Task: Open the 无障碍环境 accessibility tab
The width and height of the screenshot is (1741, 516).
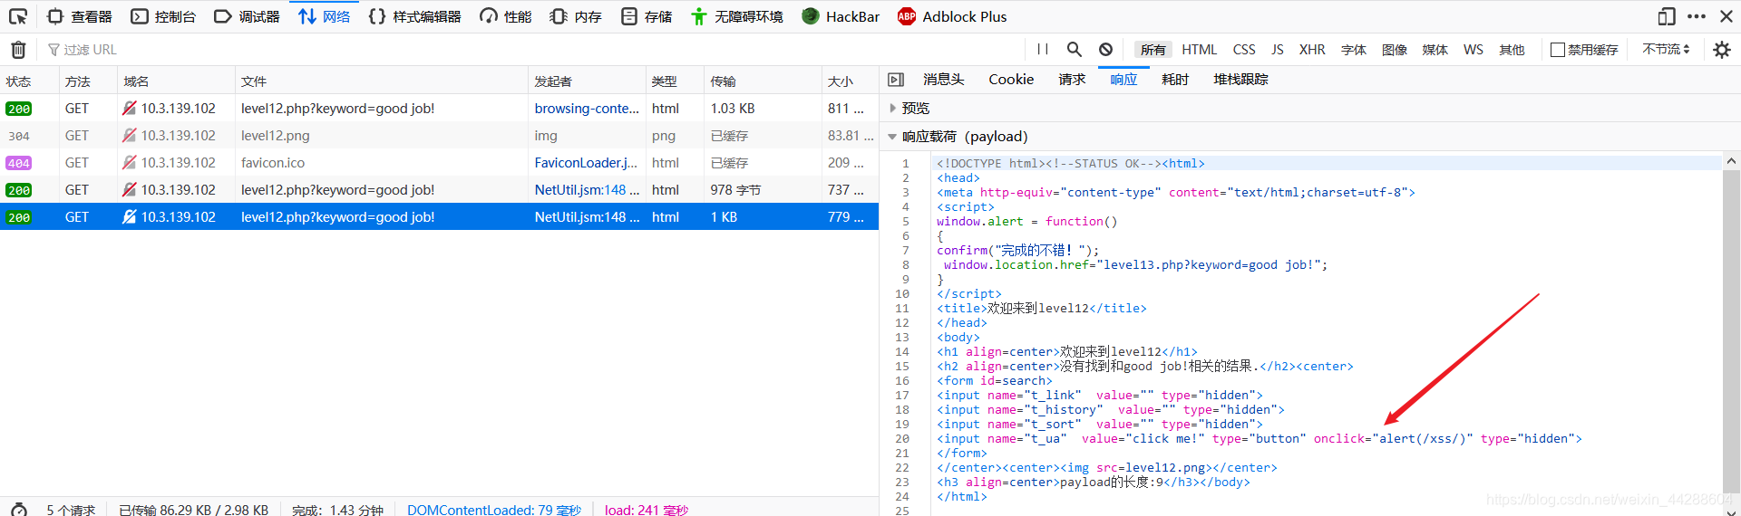Action: click(736, 16)
